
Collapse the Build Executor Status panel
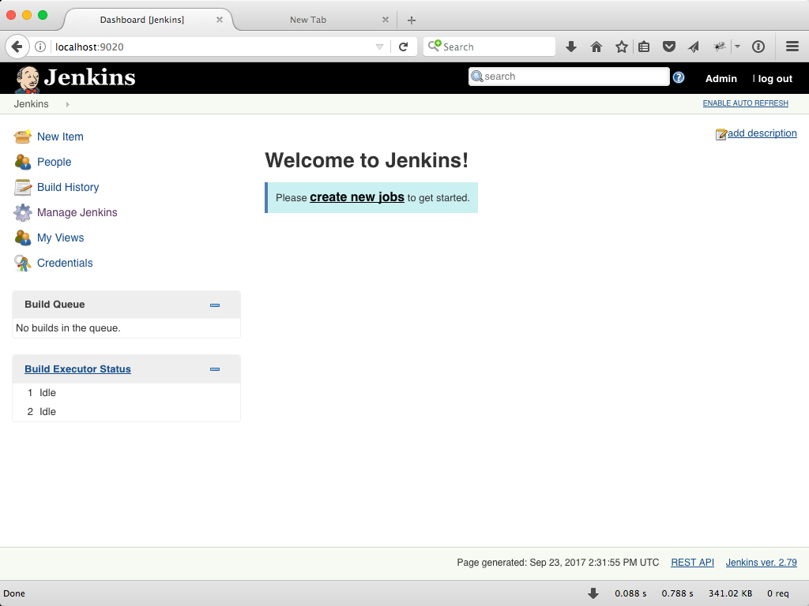[215, 369]
